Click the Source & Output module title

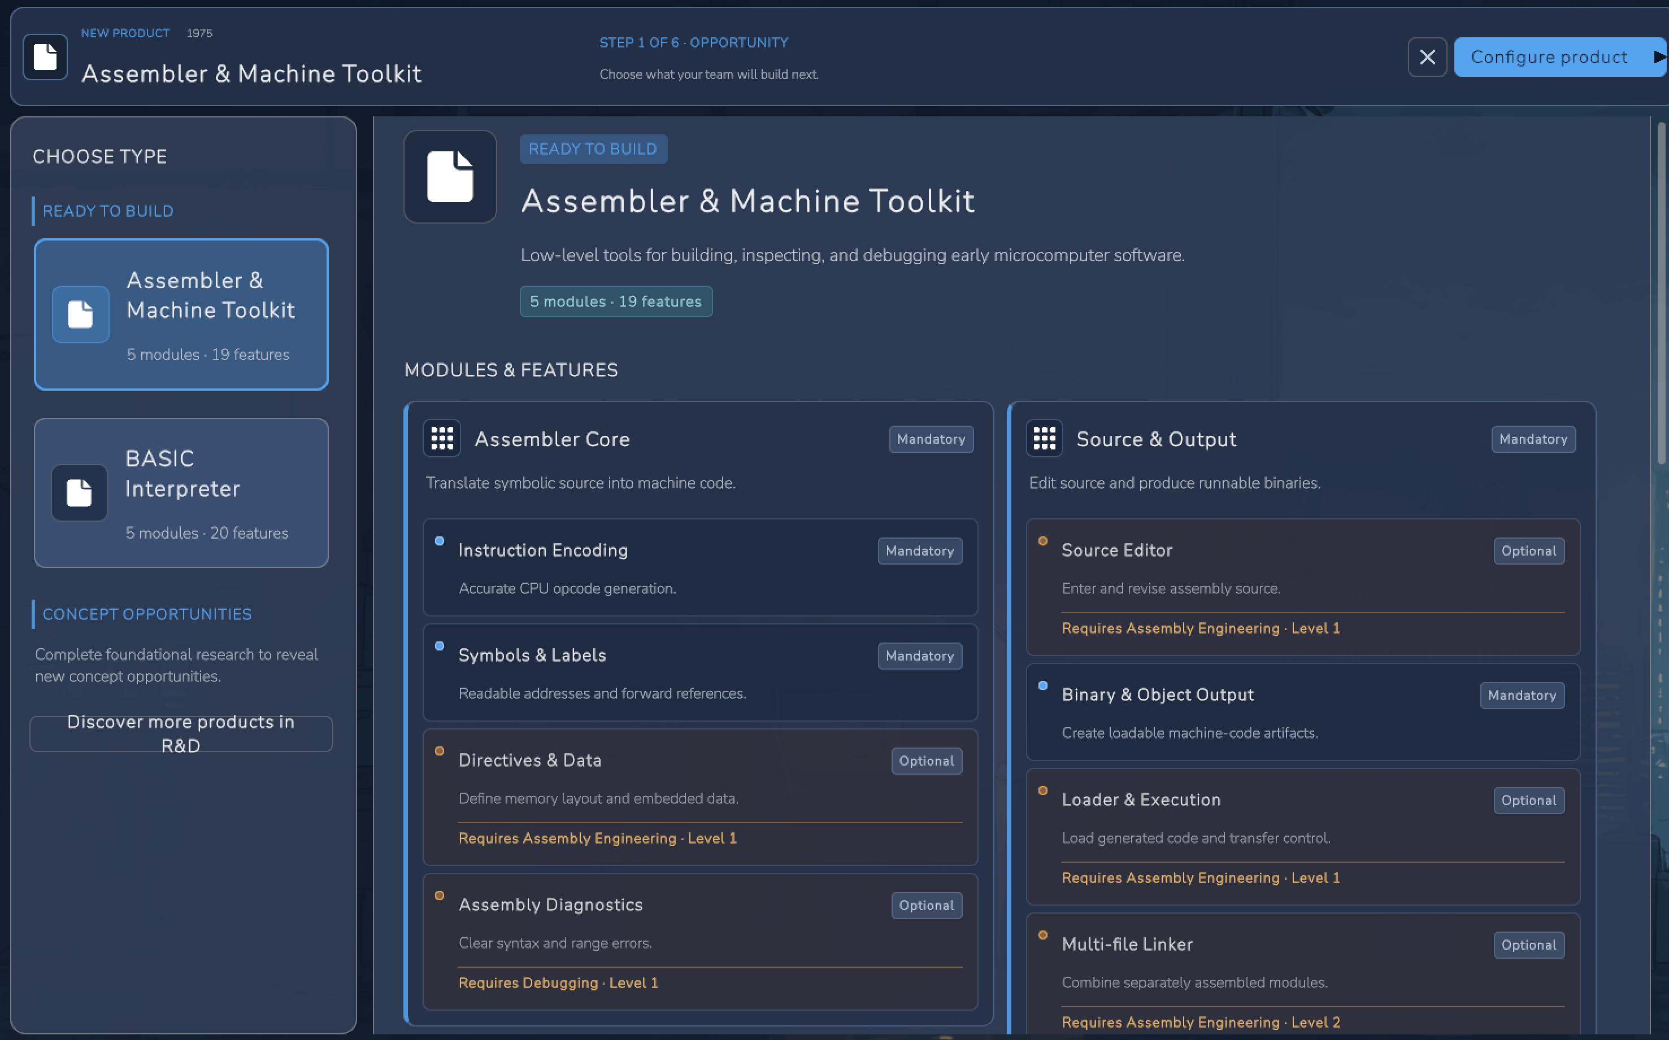click(x=1156, y=439)
